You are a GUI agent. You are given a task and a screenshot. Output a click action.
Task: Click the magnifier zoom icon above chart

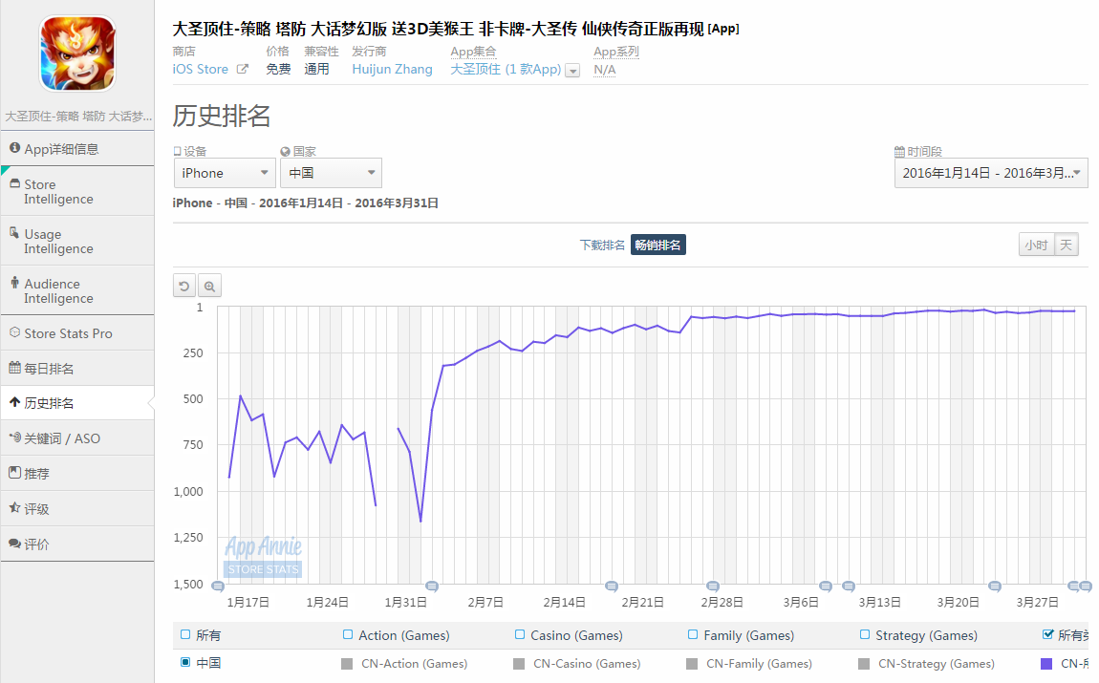tap(209, 286)
